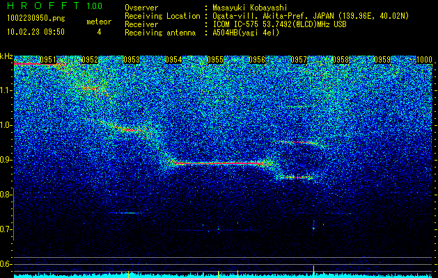
Task: Select the meteor count value 4
Action: (99, 32)
